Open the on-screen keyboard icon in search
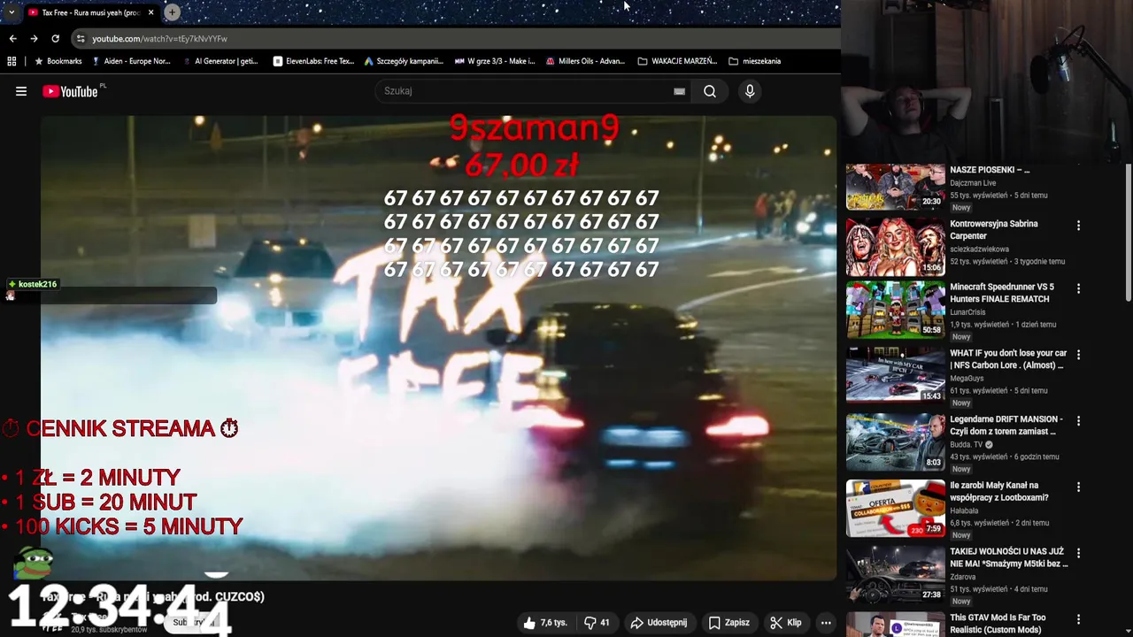Screen dimensions: 1133x637 tap(679, 91)
